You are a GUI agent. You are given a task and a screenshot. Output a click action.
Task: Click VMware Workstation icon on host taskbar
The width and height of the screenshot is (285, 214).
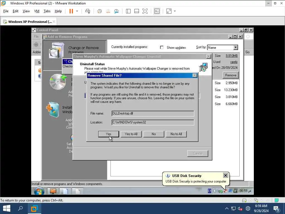pyautogui.click(x=34, y=208)
